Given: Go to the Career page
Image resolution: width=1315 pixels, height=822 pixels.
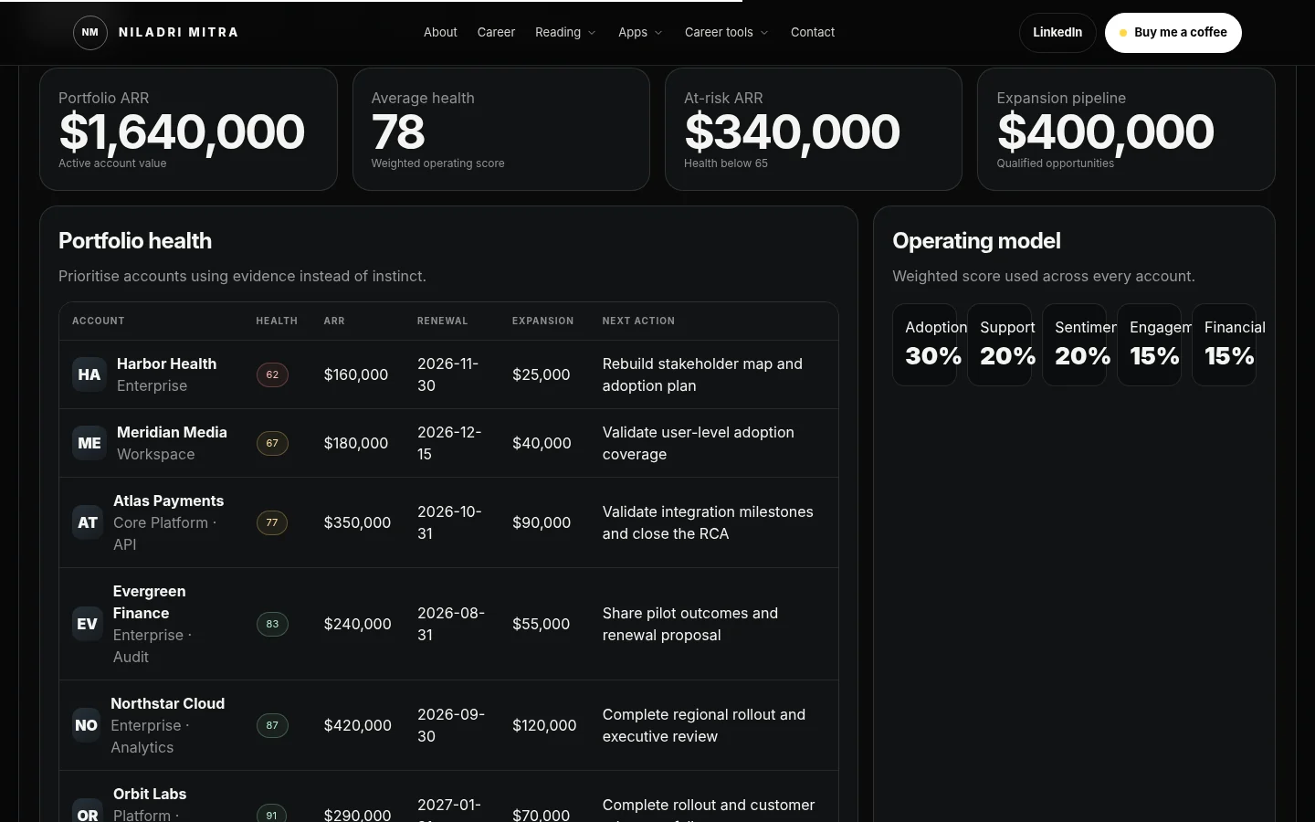Looking at the screenshot, I should [496, 32].
